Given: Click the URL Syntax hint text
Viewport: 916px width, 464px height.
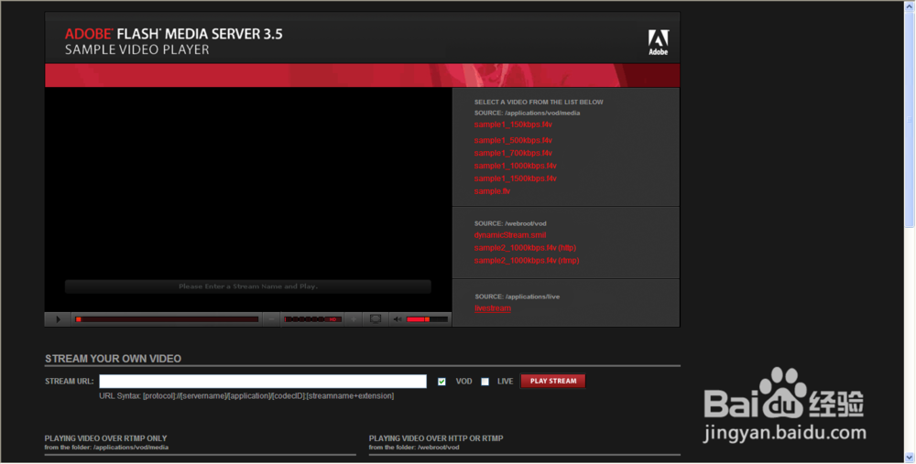Looking at the screenshot, I should click(246, 396).
